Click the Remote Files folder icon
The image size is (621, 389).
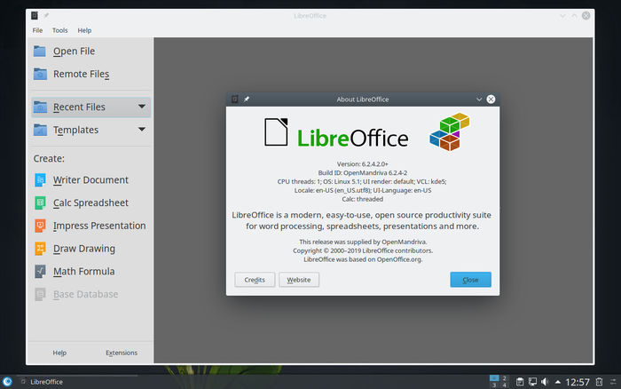[40, 75]
